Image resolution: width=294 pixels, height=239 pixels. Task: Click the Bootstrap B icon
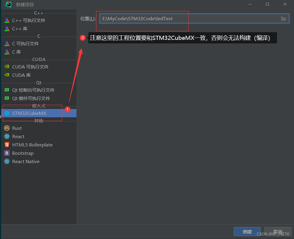(x=7, y=153)
